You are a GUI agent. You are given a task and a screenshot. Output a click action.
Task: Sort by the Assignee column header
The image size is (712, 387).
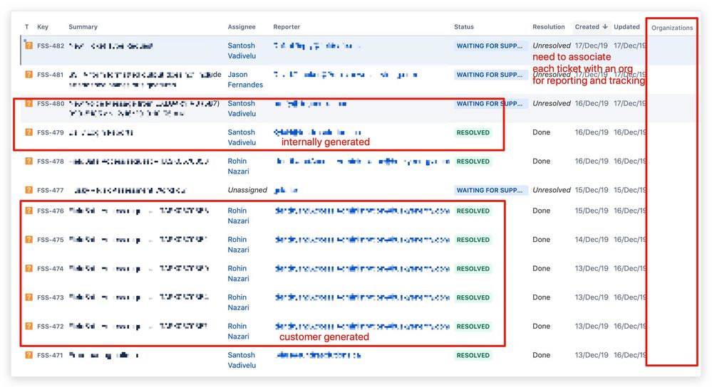(x=242, y=27)
